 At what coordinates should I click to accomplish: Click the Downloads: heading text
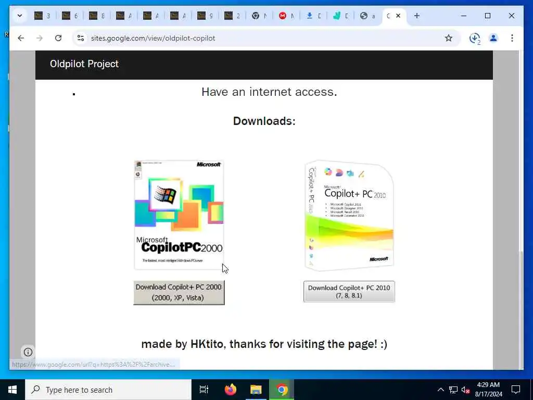[264, 121]
